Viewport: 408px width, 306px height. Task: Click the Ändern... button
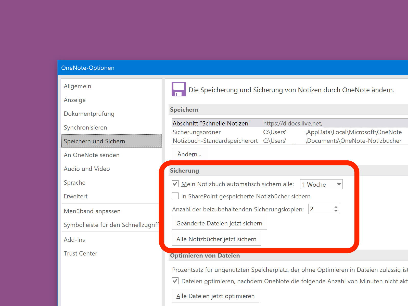189,154
